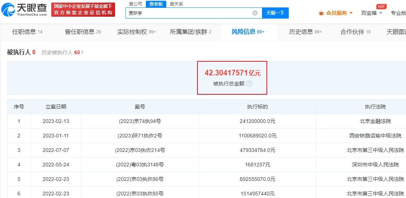Viewport: 406px width, 198px height.
Task: Open the 百宝箱 dropdown menu
Action: pos(372,13)
